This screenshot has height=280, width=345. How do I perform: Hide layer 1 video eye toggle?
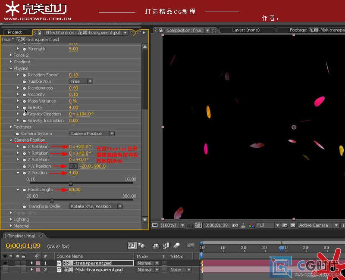pos(5,263)
